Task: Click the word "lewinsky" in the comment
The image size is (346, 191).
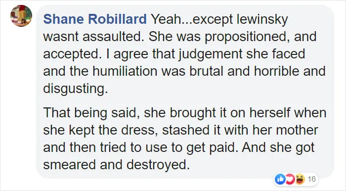Action: click(x=262, y=19)
